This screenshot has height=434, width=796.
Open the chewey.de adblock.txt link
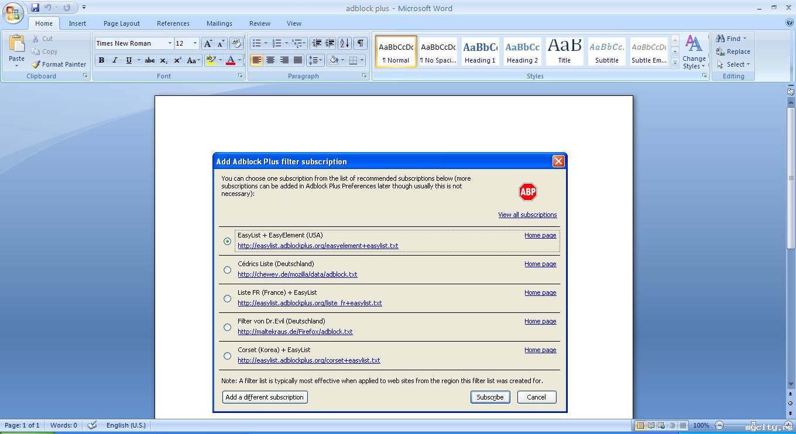(x=297, y=274)
